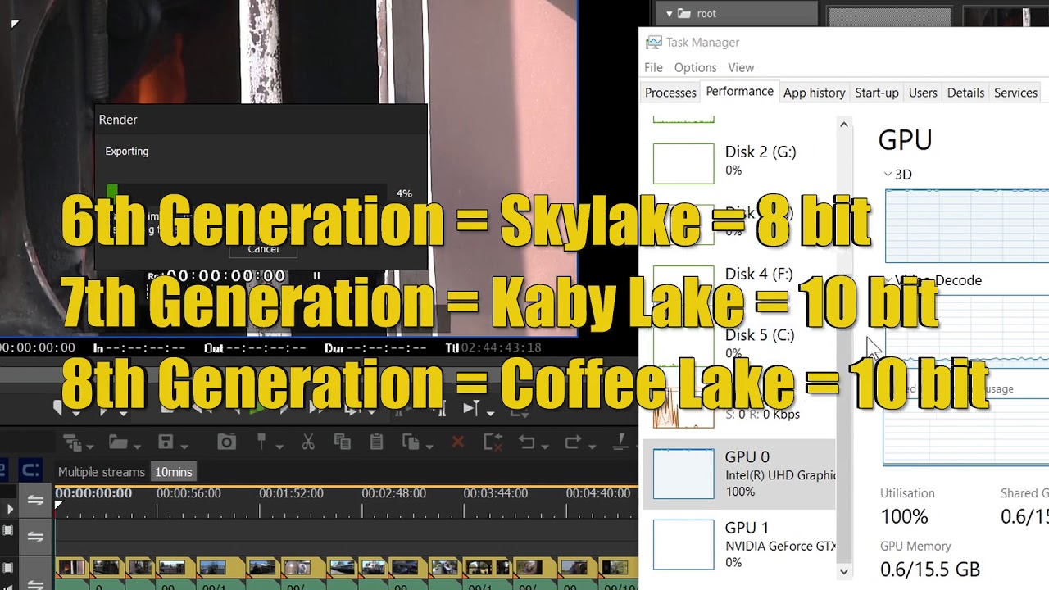Open dropdown arrow next to marker icon
This screenshot has height=590, width=1049.
[278, 447]
